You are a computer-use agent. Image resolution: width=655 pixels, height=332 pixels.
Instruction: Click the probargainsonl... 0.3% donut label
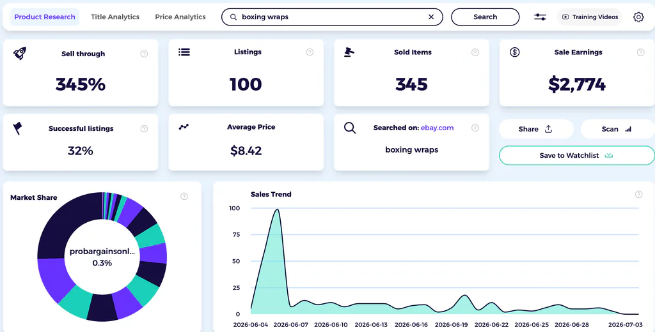point(102,257)
